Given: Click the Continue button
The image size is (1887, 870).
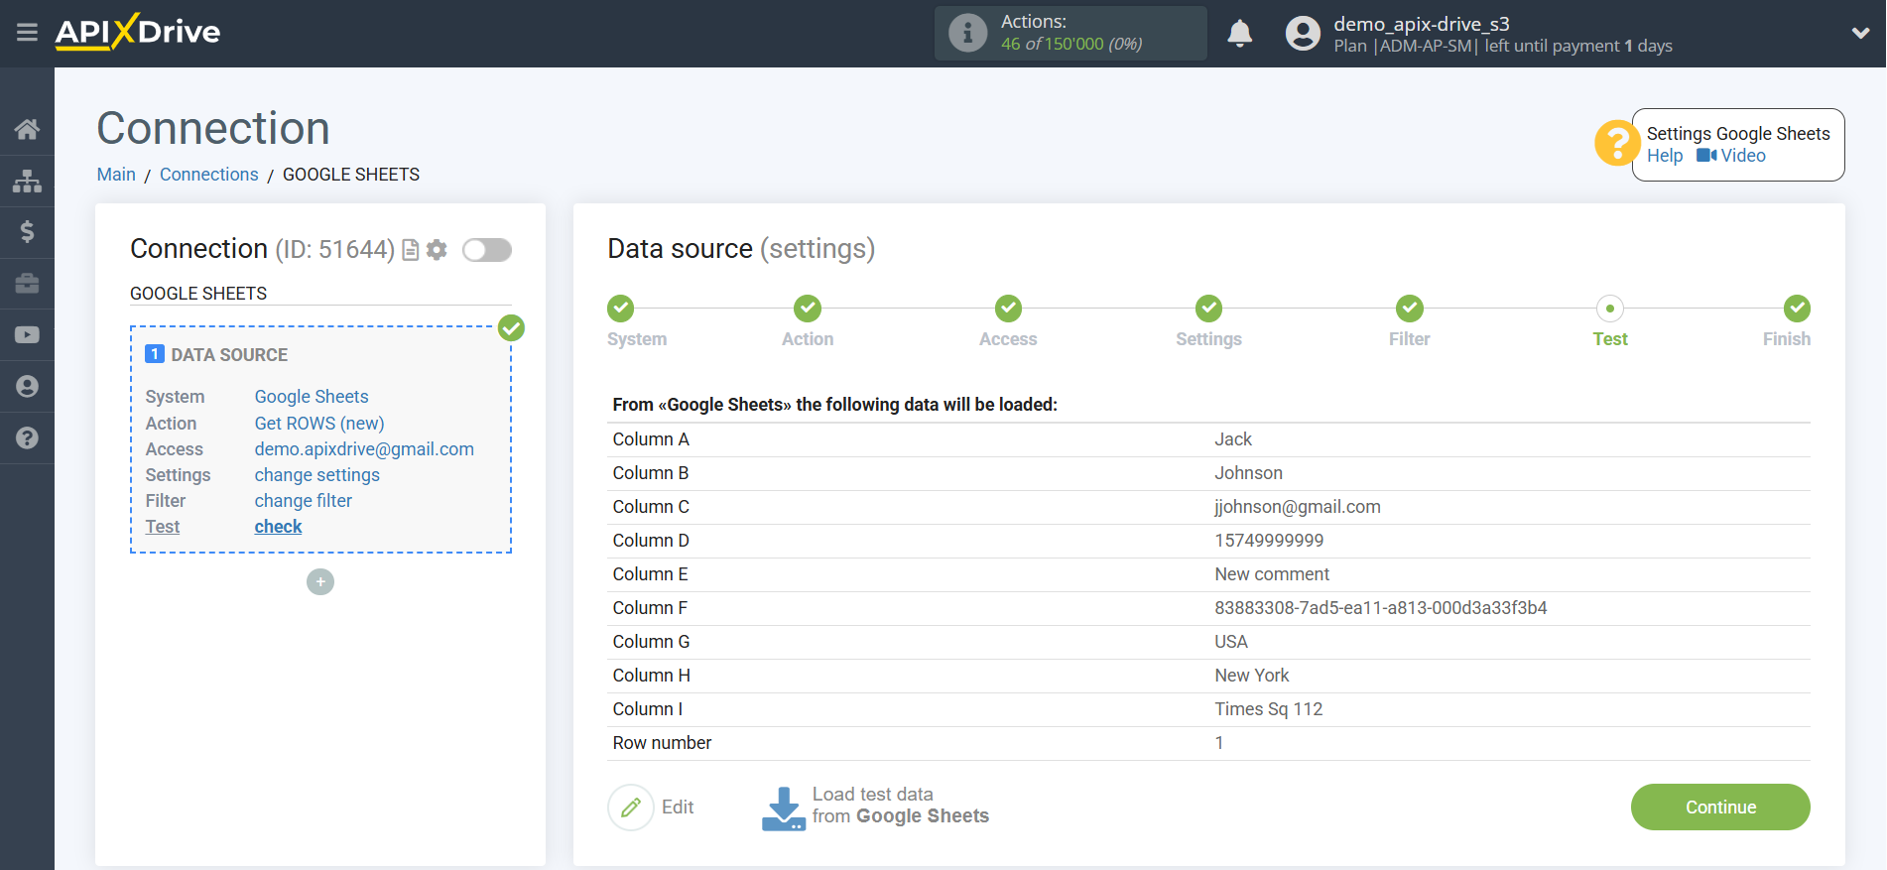Looking at the screenshot, I should click(x=1720, y=808).
